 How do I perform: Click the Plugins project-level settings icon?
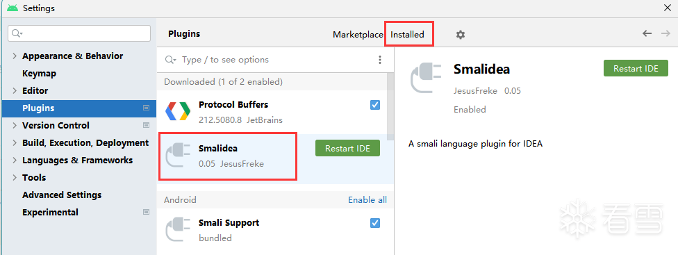[146, 108]
